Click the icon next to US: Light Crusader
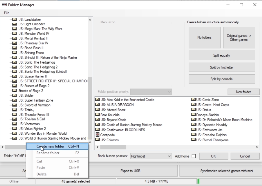 click(15, 24)
